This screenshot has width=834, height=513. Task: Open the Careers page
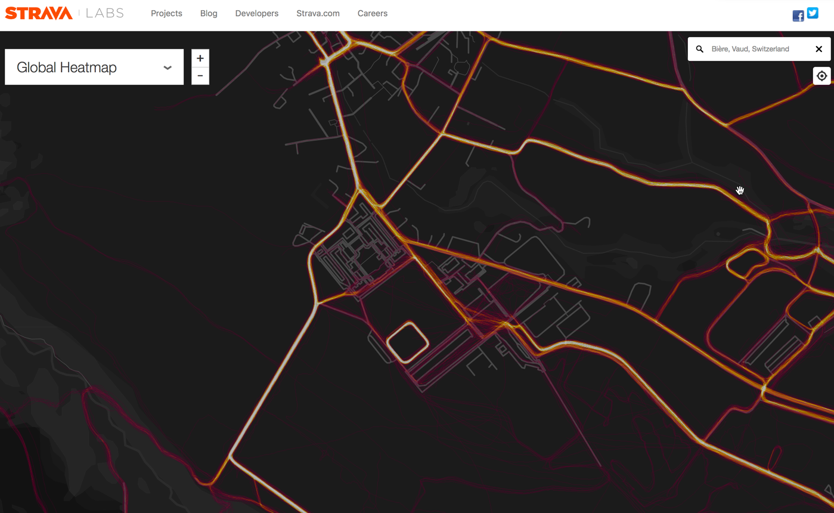coord(373,13)
